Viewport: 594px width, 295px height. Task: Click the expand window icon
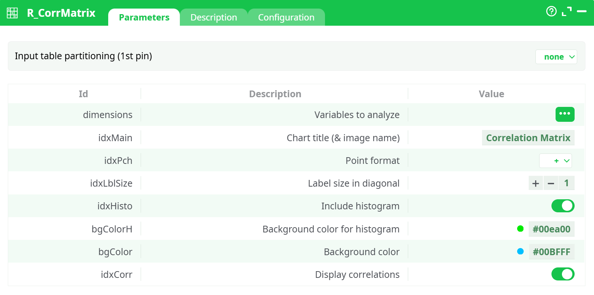(x=566, y=12)
